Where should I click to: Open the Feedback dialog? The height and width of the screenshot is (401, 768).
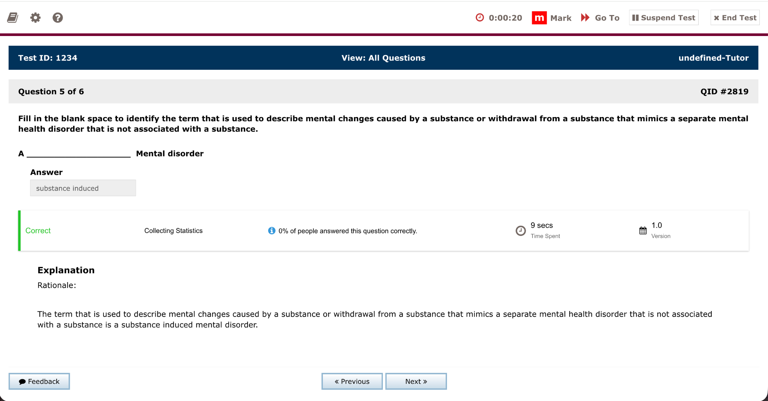click(x=39, y=381)
